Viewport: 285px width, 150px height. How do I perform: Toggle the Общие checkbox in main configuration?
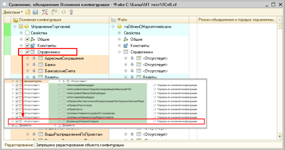pos(27,39)
